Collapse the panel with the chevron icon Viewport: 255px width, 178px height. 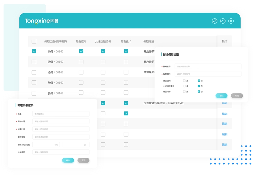pyautogui.click(x=223, y=21)
